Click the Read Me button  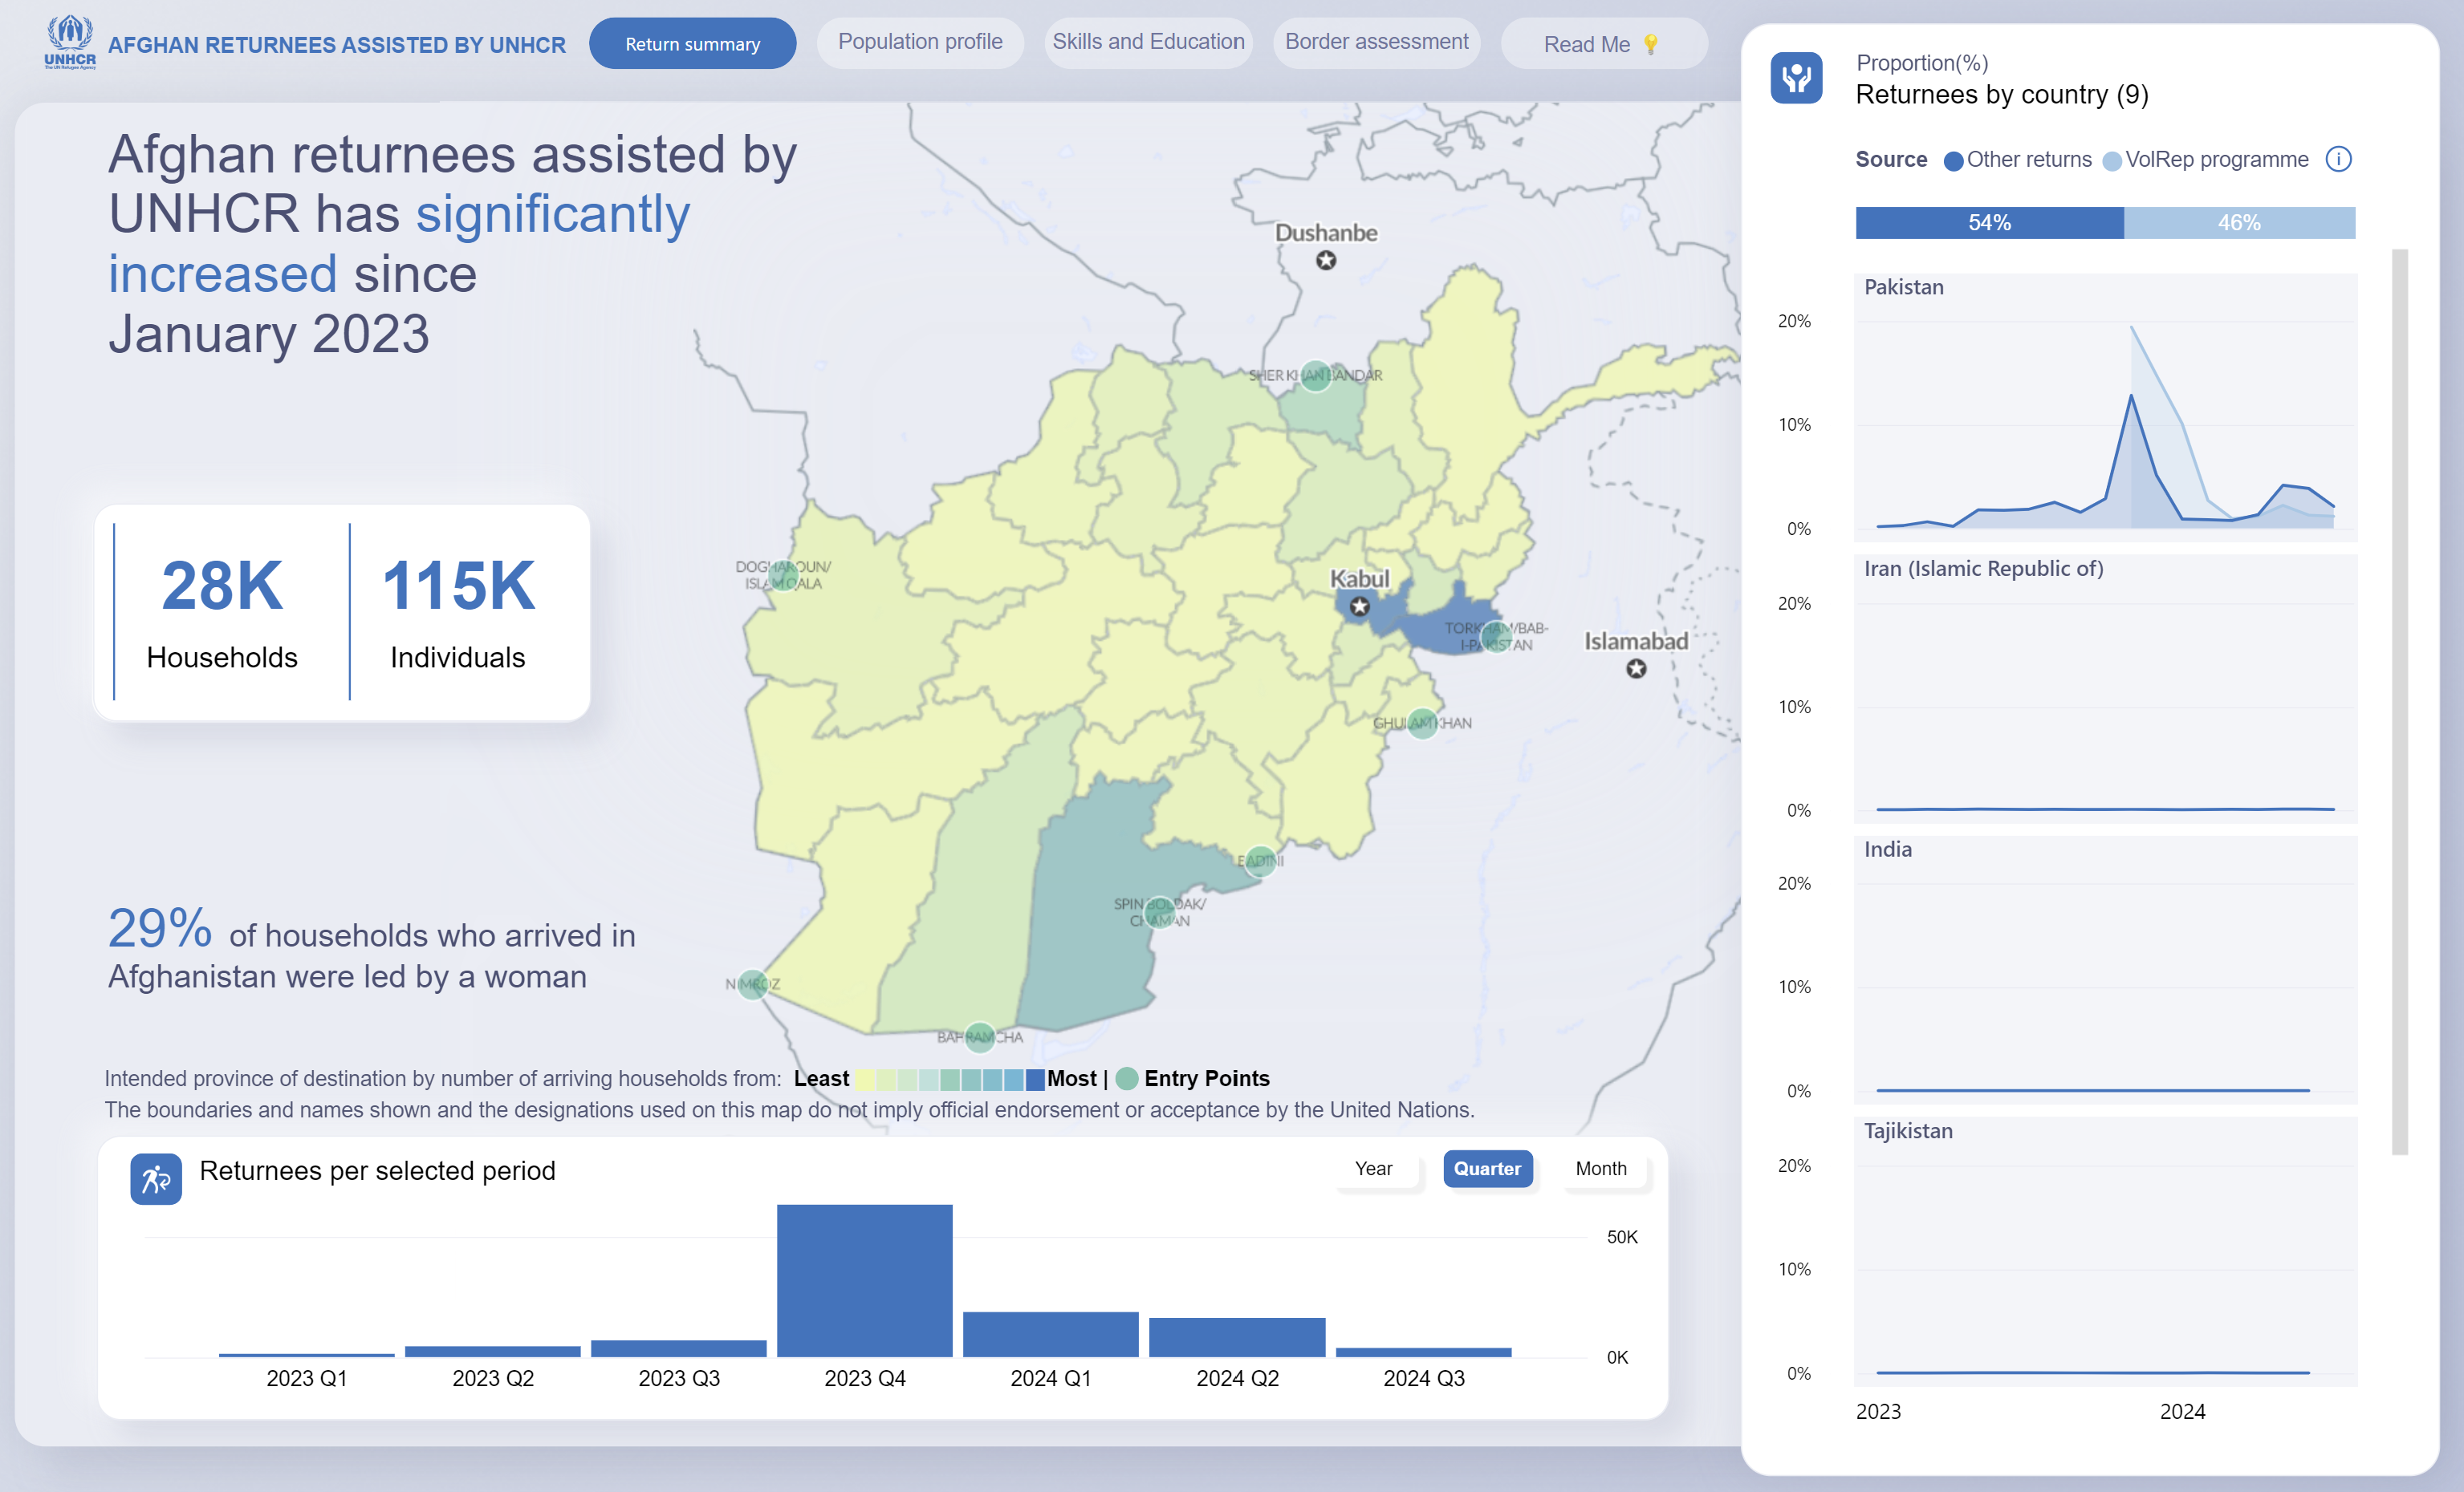(x=1602, y=44)
